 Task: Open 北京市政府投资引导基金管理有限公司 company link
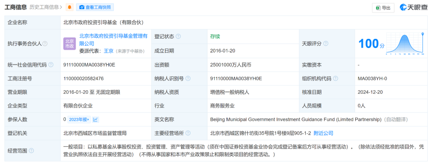[113, 39]
